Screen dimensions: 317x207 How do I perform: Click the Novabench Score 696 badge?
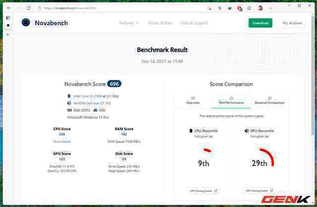tap(114, 84)
